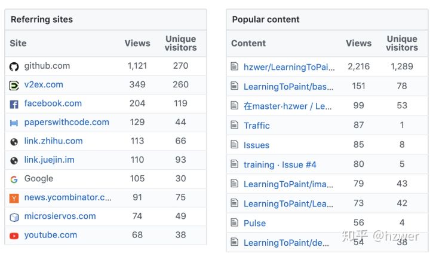Open the youtube.com referring site
The height and width of the screenshot is (253, 430).
pos(51,235)
